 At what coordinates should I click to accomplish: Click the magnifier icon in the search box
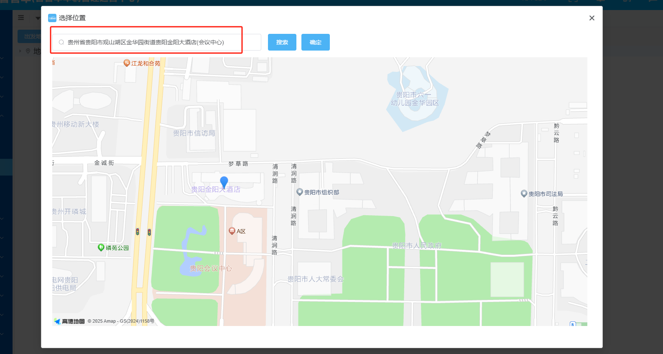61,42
